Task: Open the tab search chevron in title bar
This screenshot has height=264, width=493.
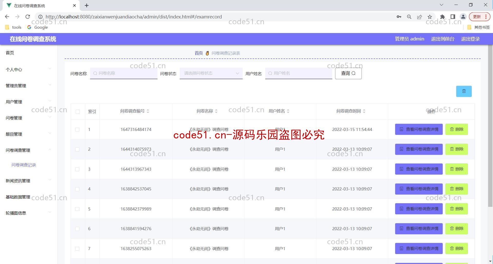Action: coord(441,5)
